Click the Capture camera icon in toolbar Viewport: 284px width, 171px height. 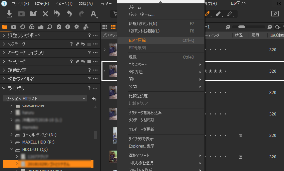pyautogui.click(x=21, y=14)
